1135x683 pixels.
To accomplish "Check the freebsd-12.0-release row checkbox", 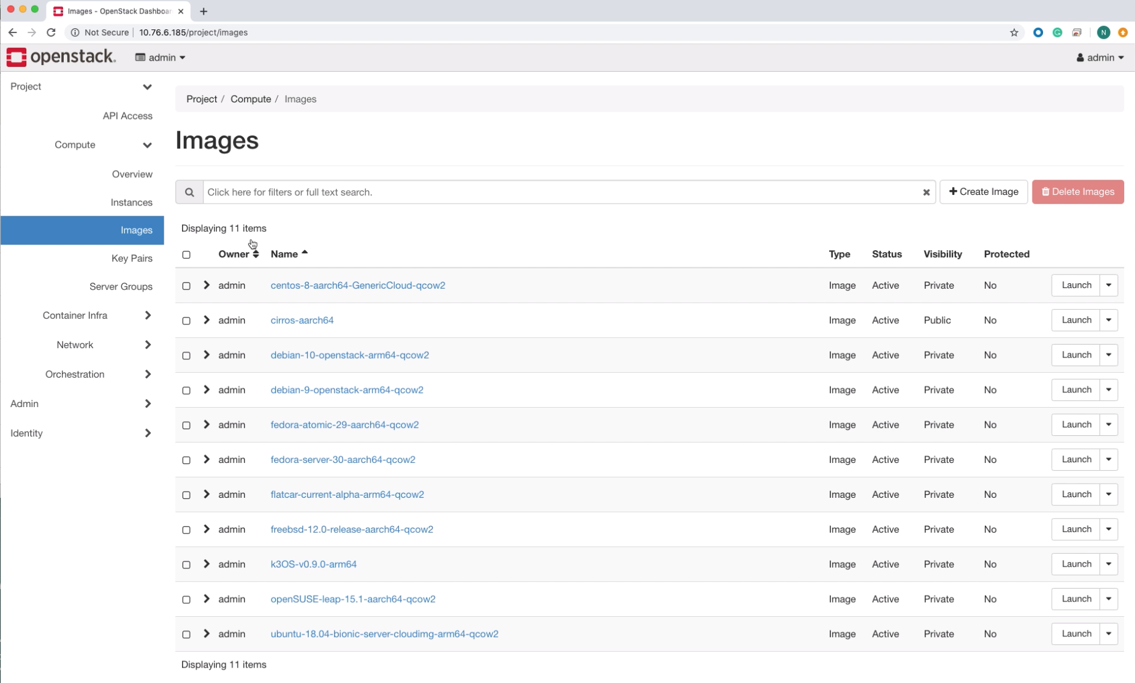I will (x=186, y=530).
